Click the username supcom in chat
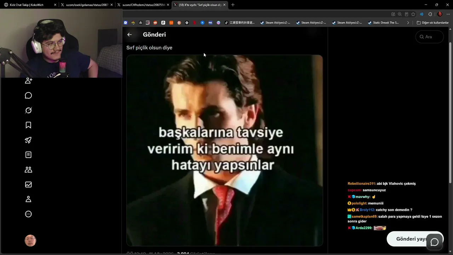Screen dimensions: 453x255 point(355,190)
